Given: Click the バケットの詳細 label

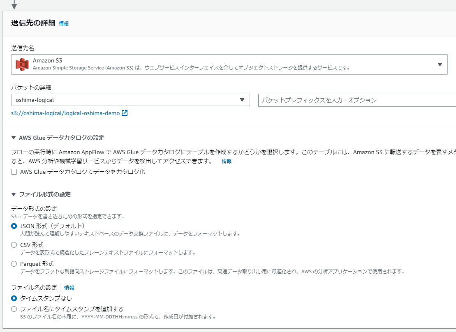Looking at the screenshot, I should click(31, 87).
